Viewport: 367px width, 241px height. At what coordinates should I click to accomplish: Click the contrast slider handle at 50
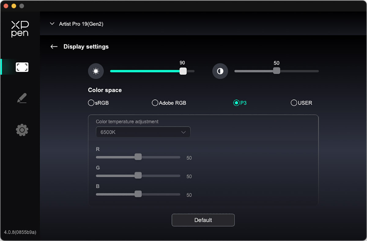click(276, 71)
